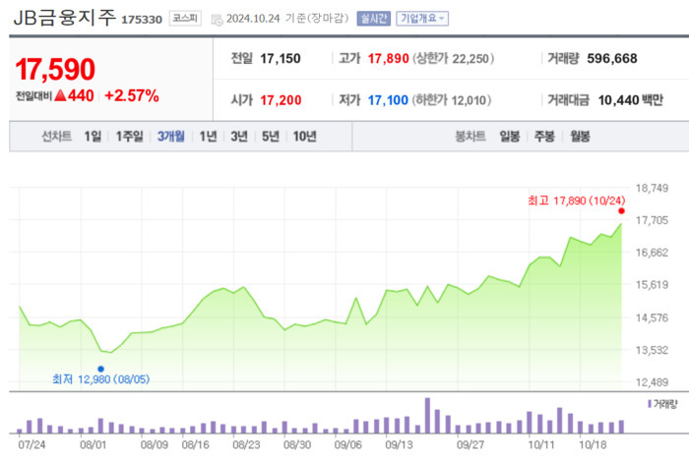Viewport: 689px width, 460px height.
Task: Click the blue dot at chart low
Action: coord(100,369)
